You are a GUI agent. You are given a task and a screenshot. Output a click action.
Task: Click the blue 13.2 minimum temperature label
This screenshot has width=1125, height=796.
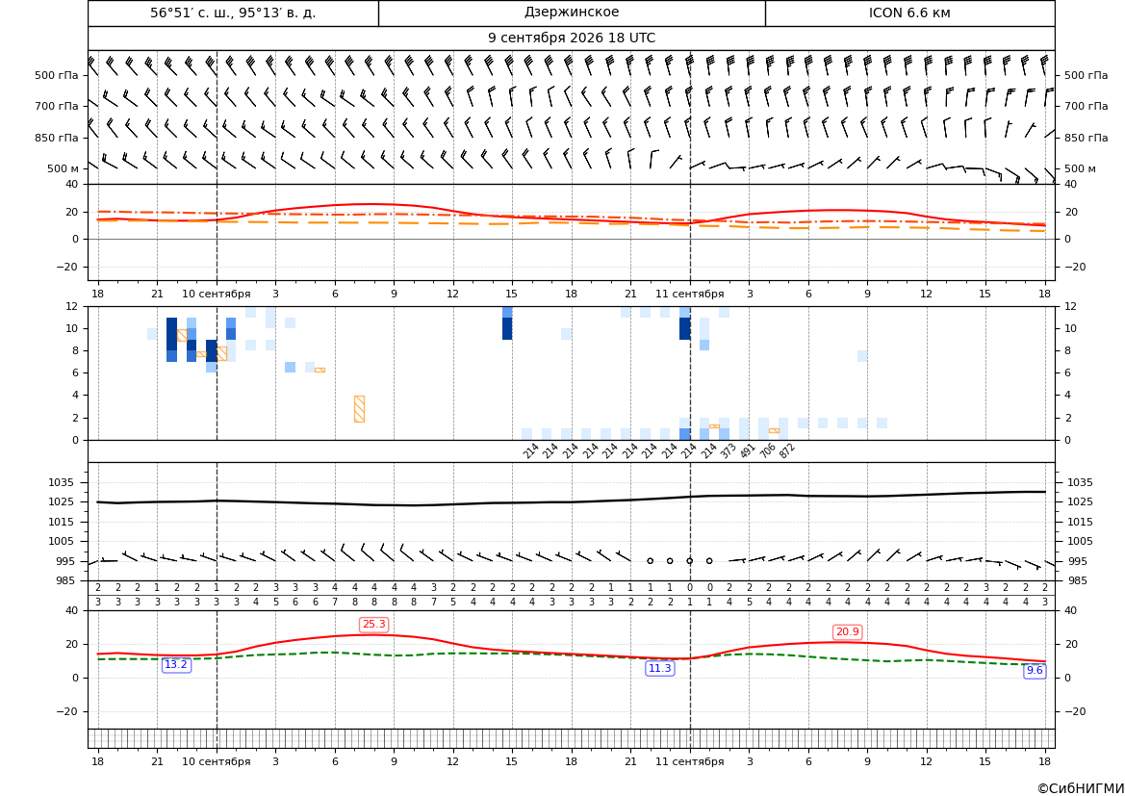click(176, 665)
